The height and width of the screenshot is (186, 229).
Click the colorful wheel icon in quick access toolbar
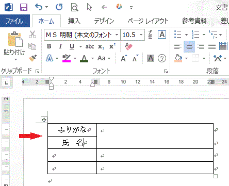tap(119, 7)
